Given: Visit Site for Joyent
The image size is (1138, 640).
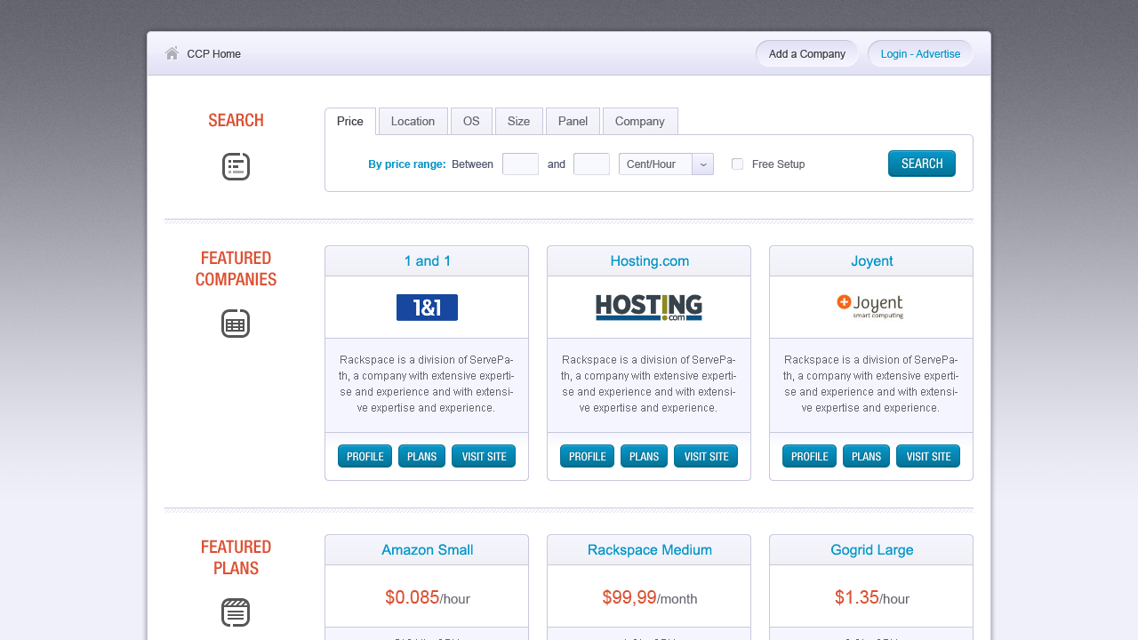Looking at the screenshot, I should [x=928, y=456].
